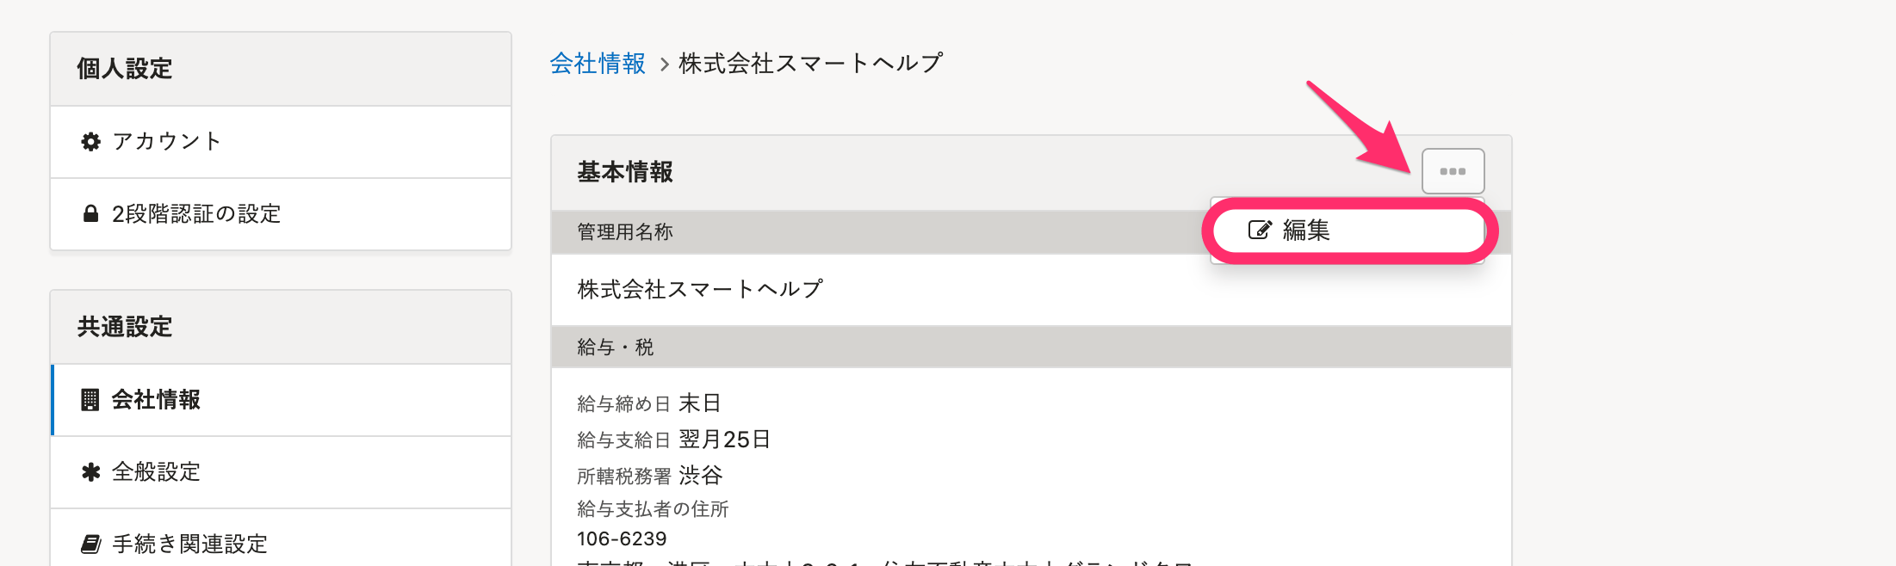This screenshot has width=1896, height=566.
Task: Open the アカウント settings item
Action: tap(281, 142)
